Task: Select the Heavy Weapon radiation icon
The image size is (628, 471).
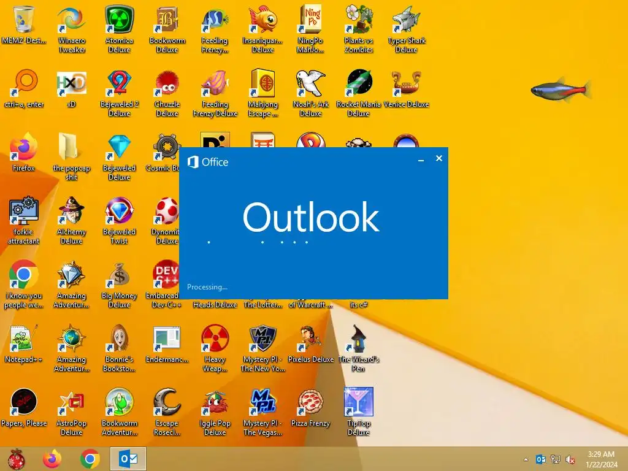Action: 215,338
